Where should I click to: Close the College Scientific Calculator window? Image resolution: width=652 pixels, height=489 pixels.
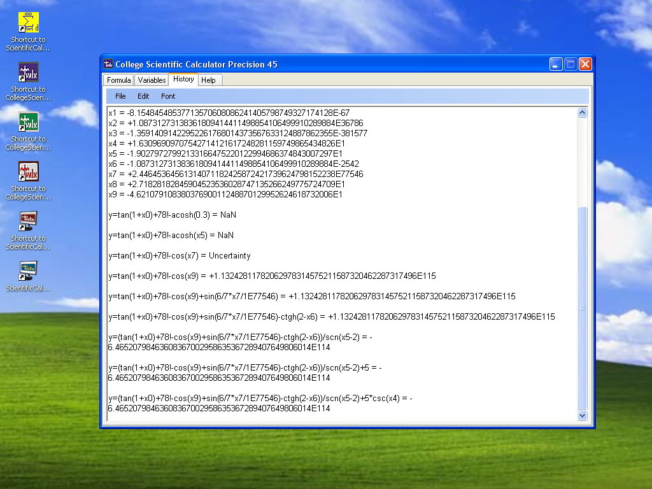pos(586,64)
